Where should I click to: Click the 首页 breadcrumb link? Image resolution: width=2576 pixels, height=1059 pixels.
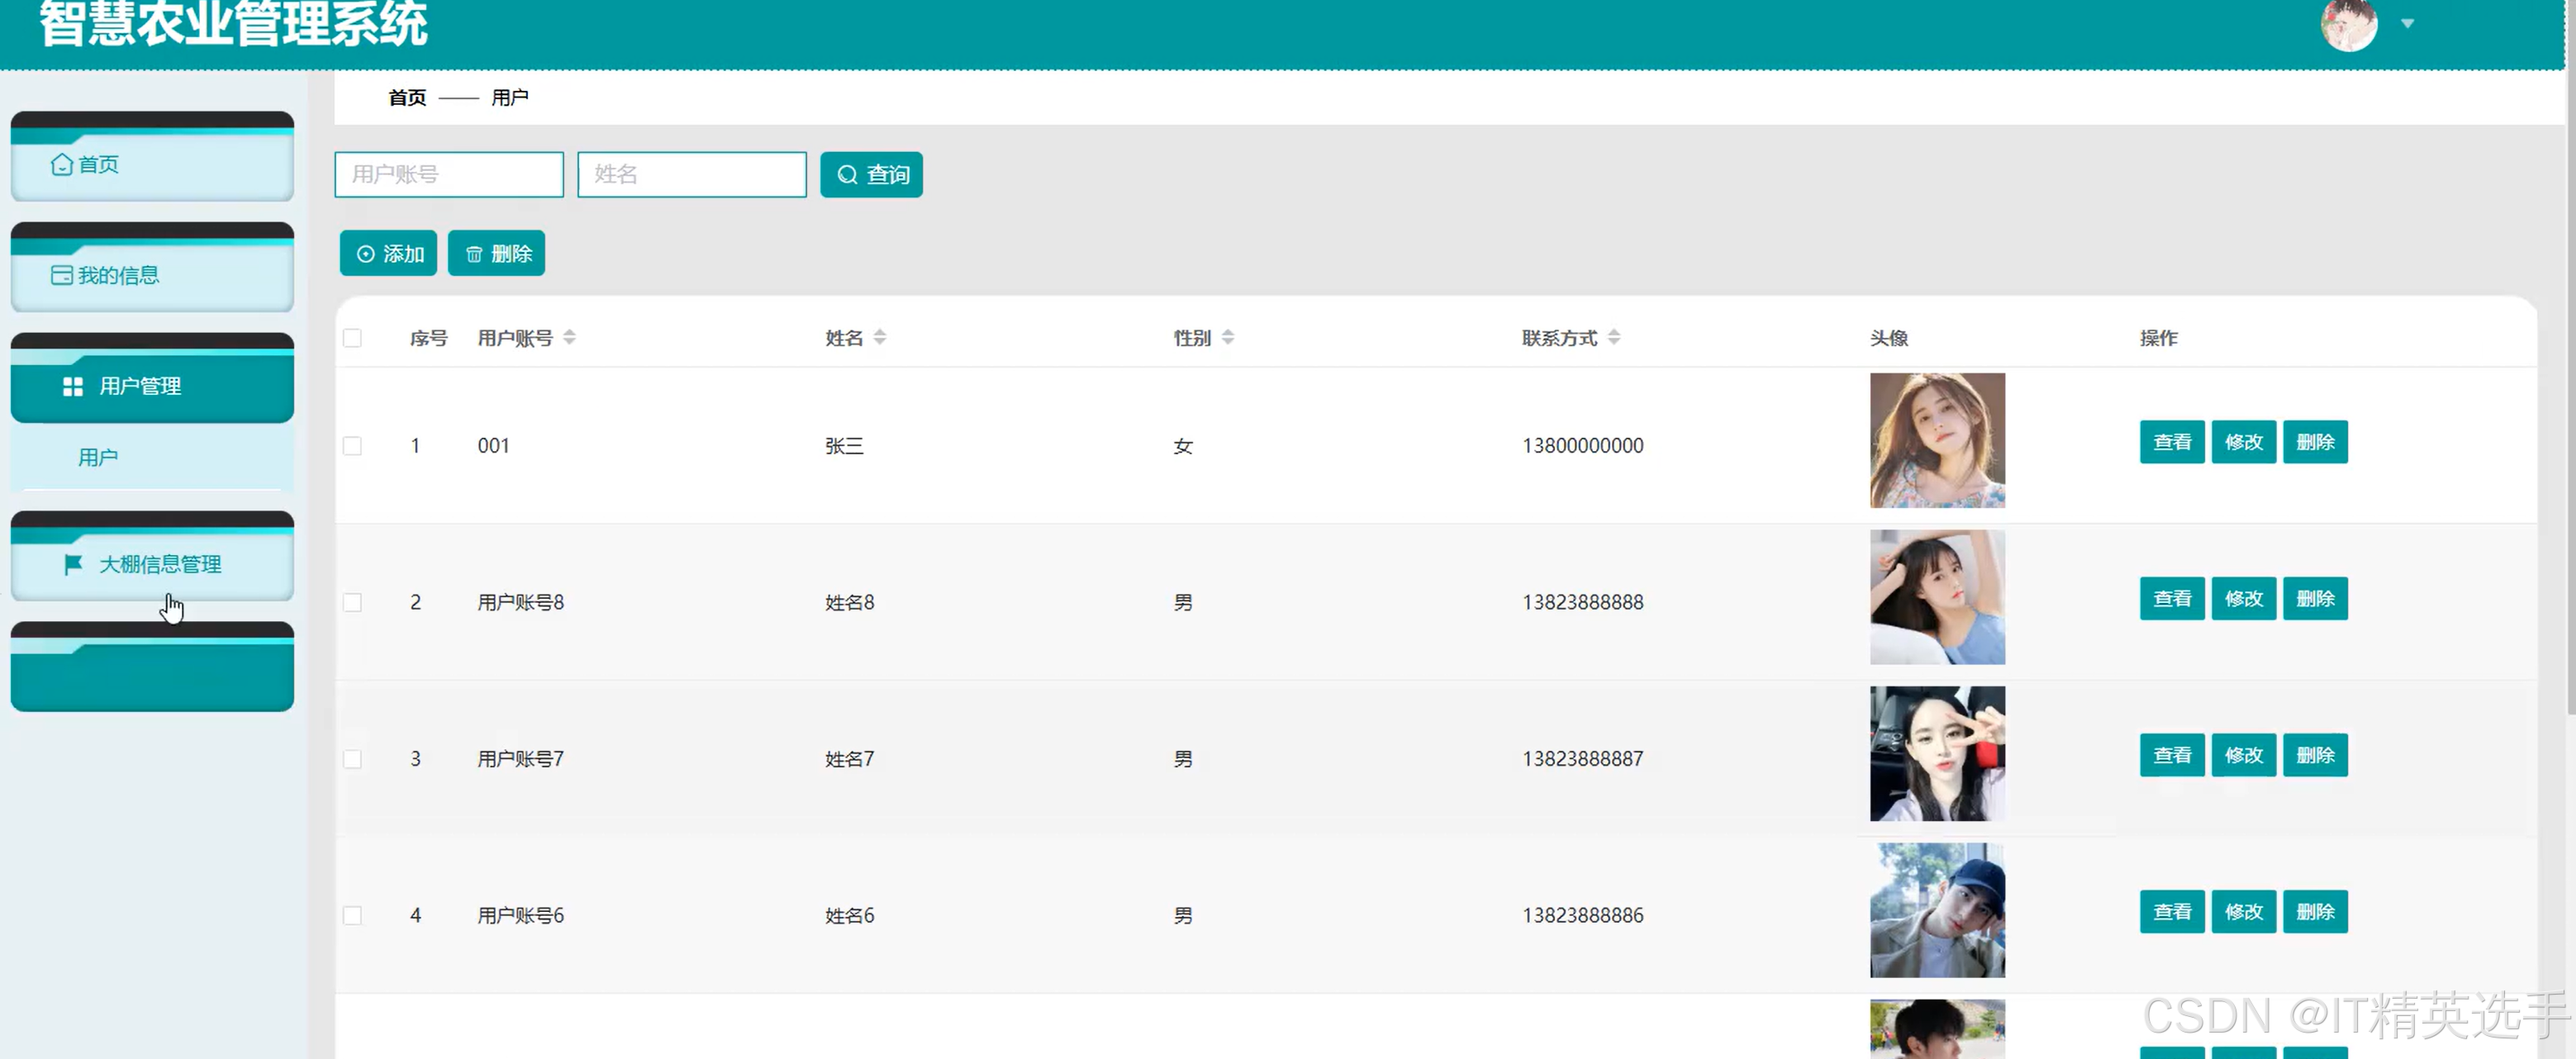coord(407,98)
